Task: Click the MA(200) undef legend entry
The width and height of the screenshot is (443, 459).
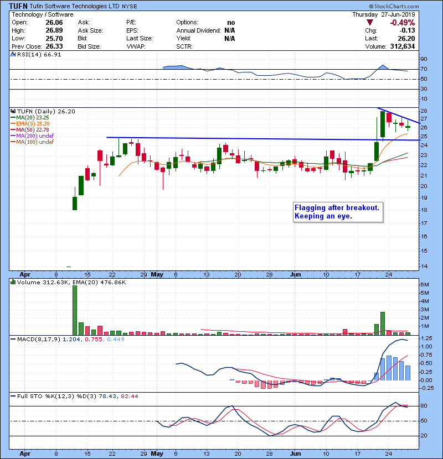Action: (x=32, y=135)
